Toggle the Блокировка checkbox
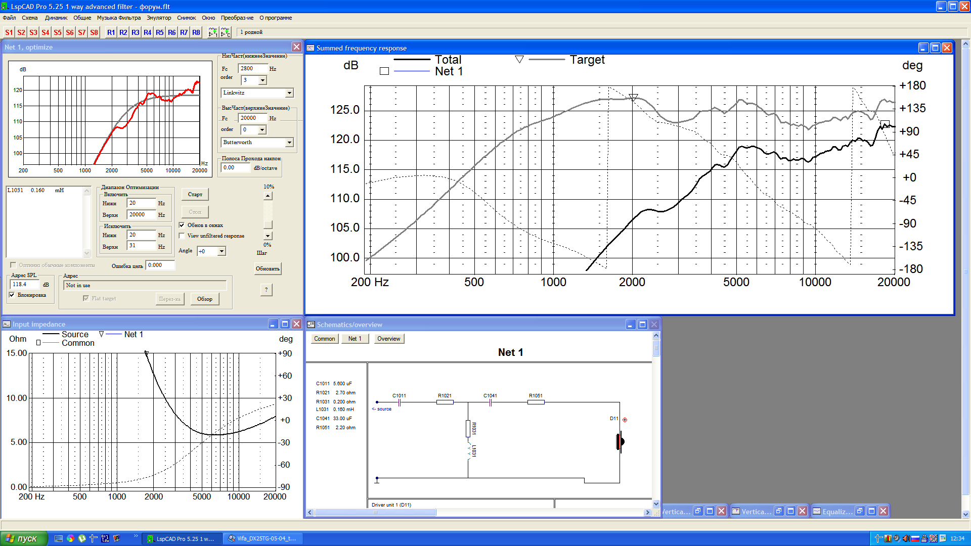The height and width of the screenshot is (546, 971). coord(12,295)
